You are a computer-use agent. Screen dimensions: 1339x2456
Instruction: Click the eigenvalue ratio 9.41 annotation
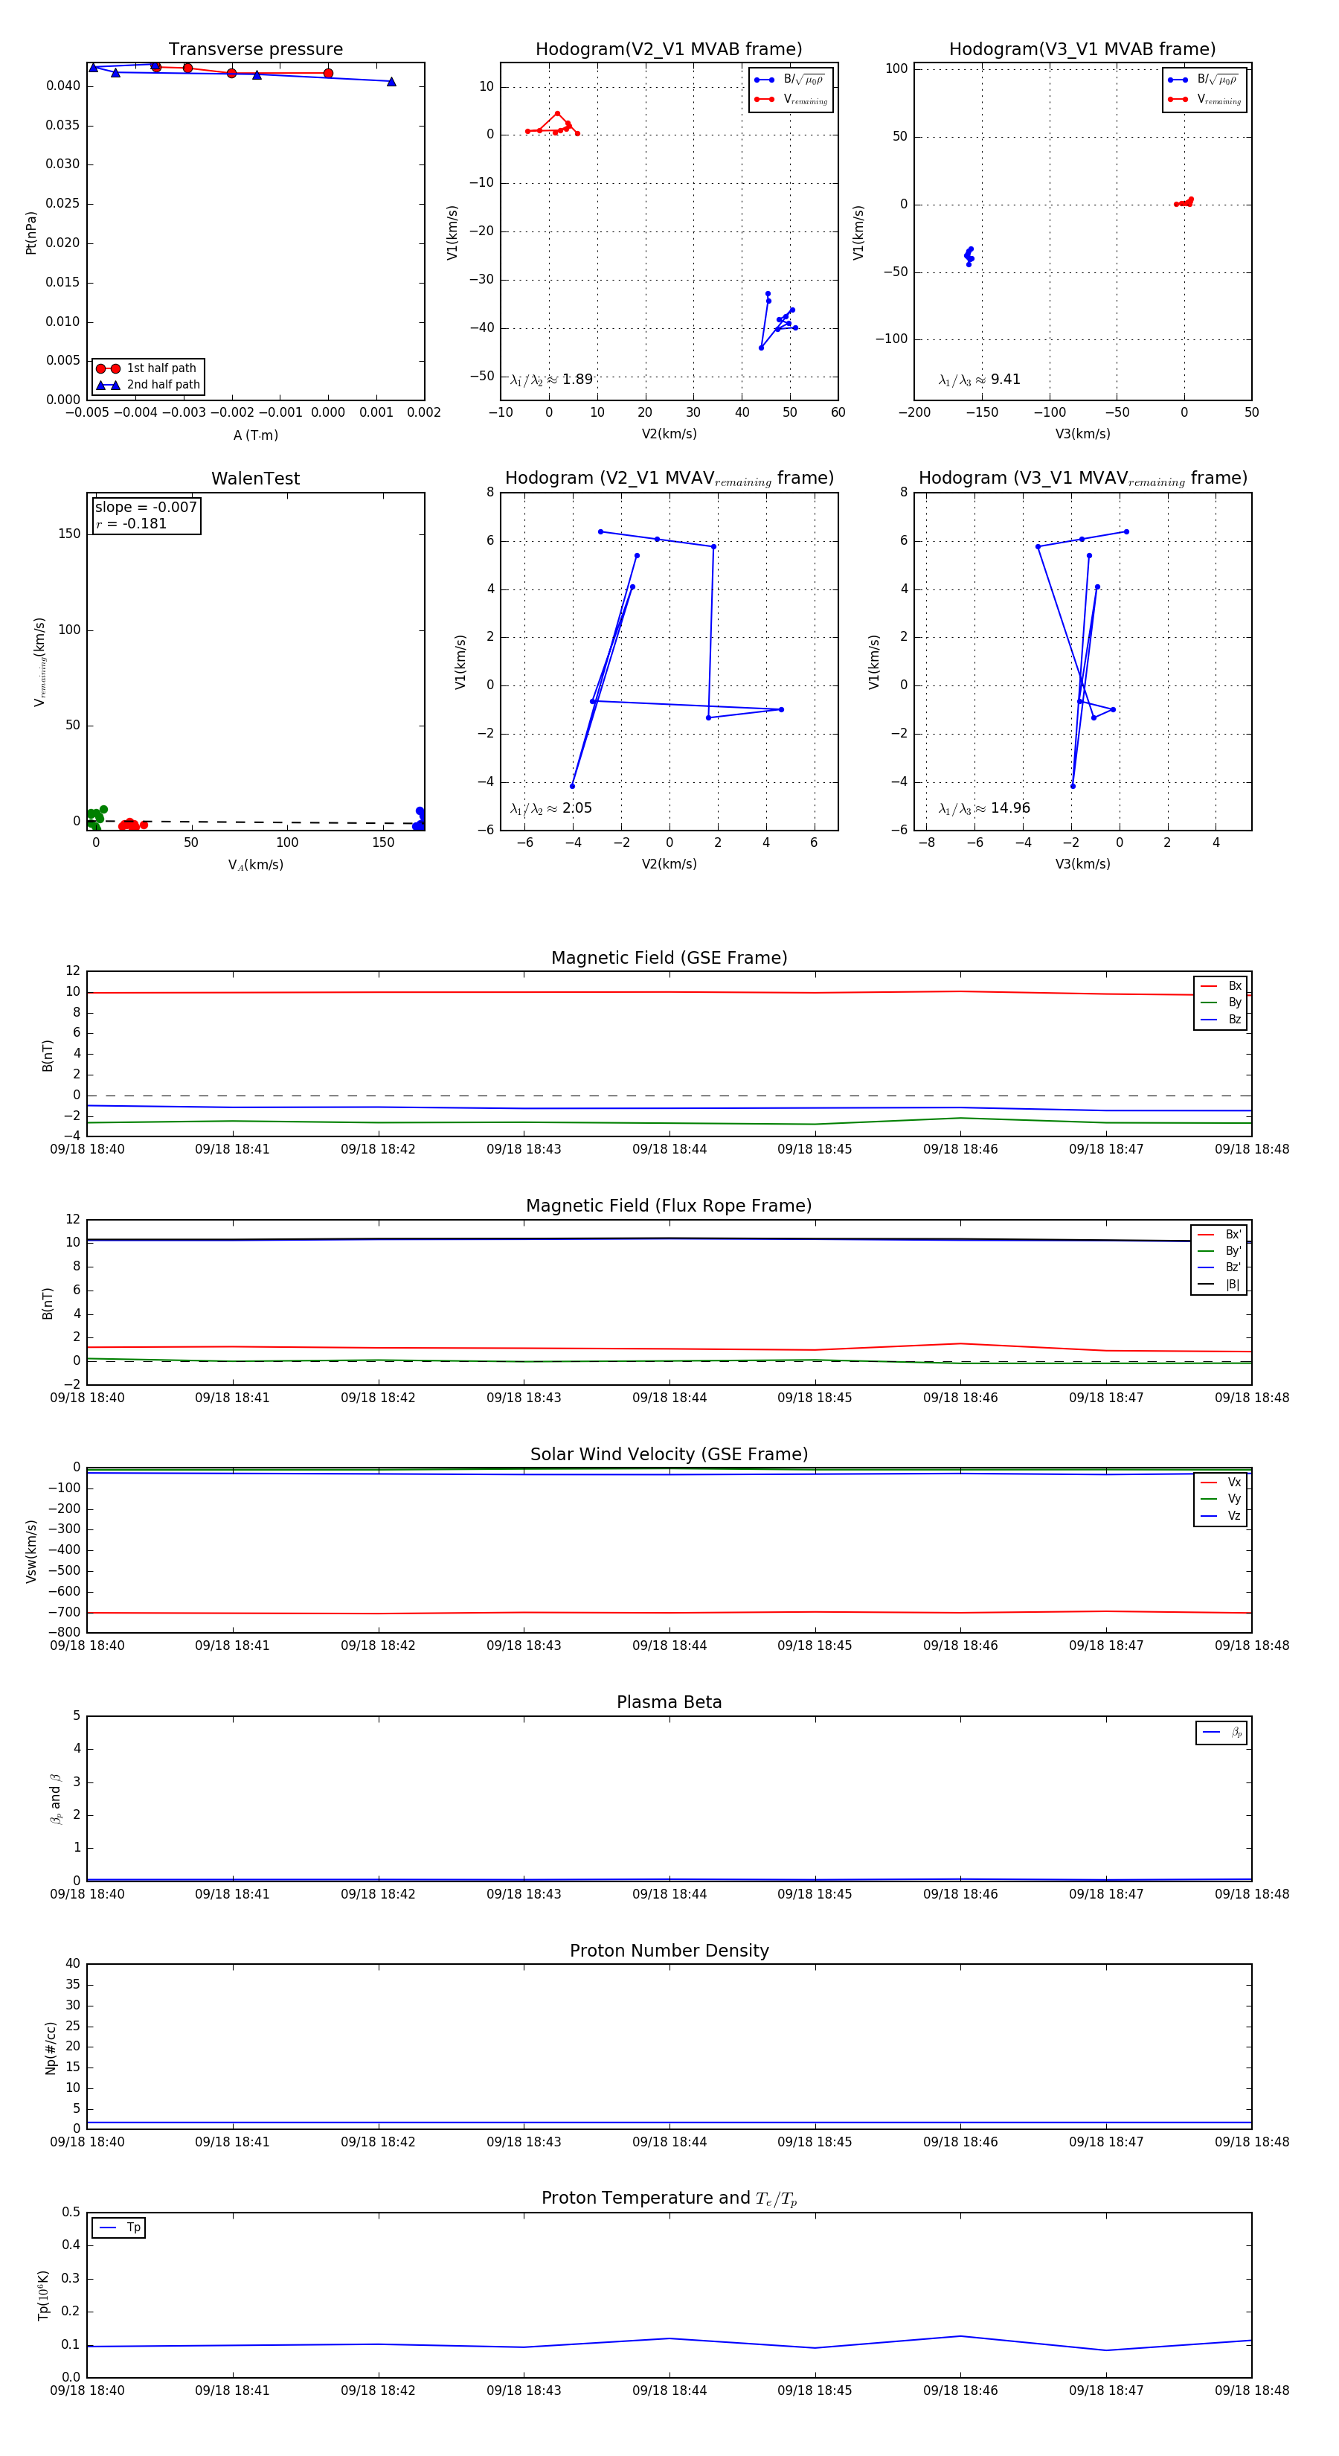pyautogui.click(x=979, y=380)
